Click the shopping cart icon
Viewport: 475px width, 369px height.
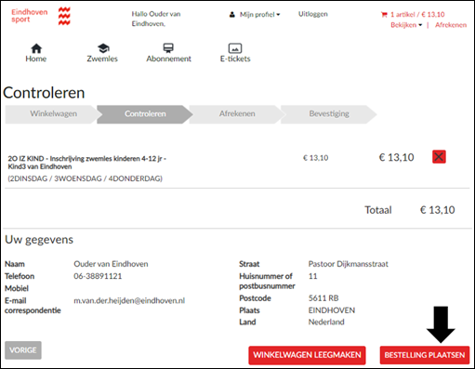(x=384, y=14)
